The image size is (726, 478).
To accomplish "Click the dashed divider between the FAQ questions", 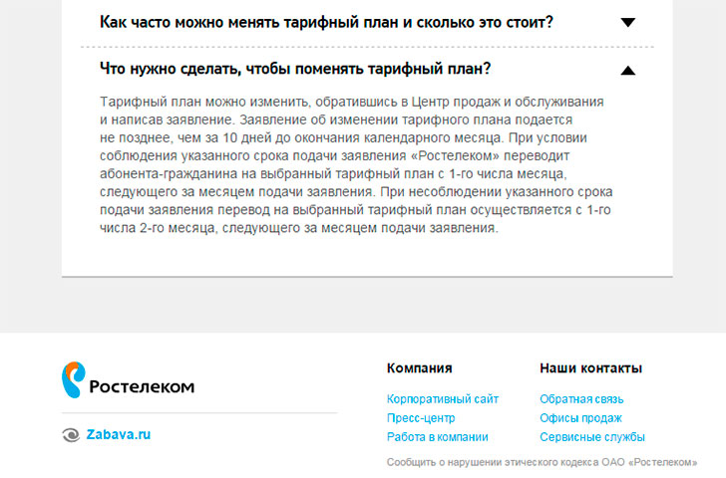I will pos(367,47).
